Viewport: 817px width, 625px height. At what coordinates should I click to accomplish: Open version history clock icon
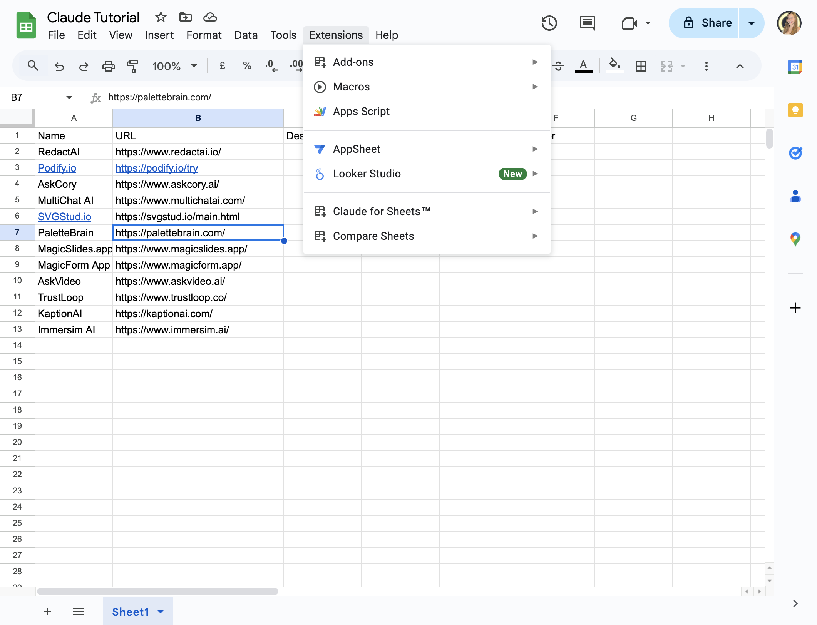(549, 23)
